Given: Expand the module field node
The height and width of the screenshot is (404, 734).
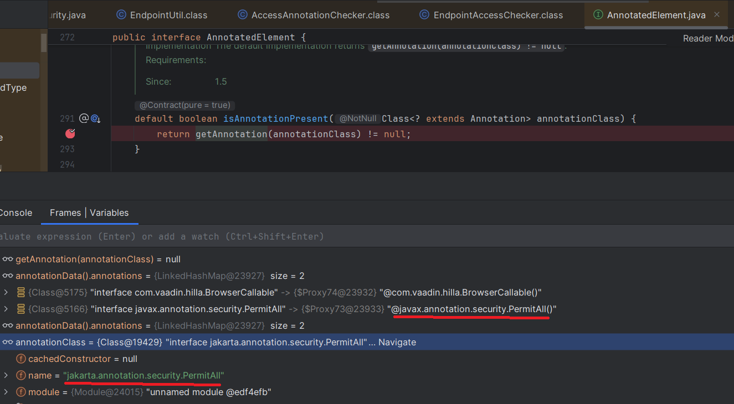Looking at the screenshot, I should tap(6, 392).
